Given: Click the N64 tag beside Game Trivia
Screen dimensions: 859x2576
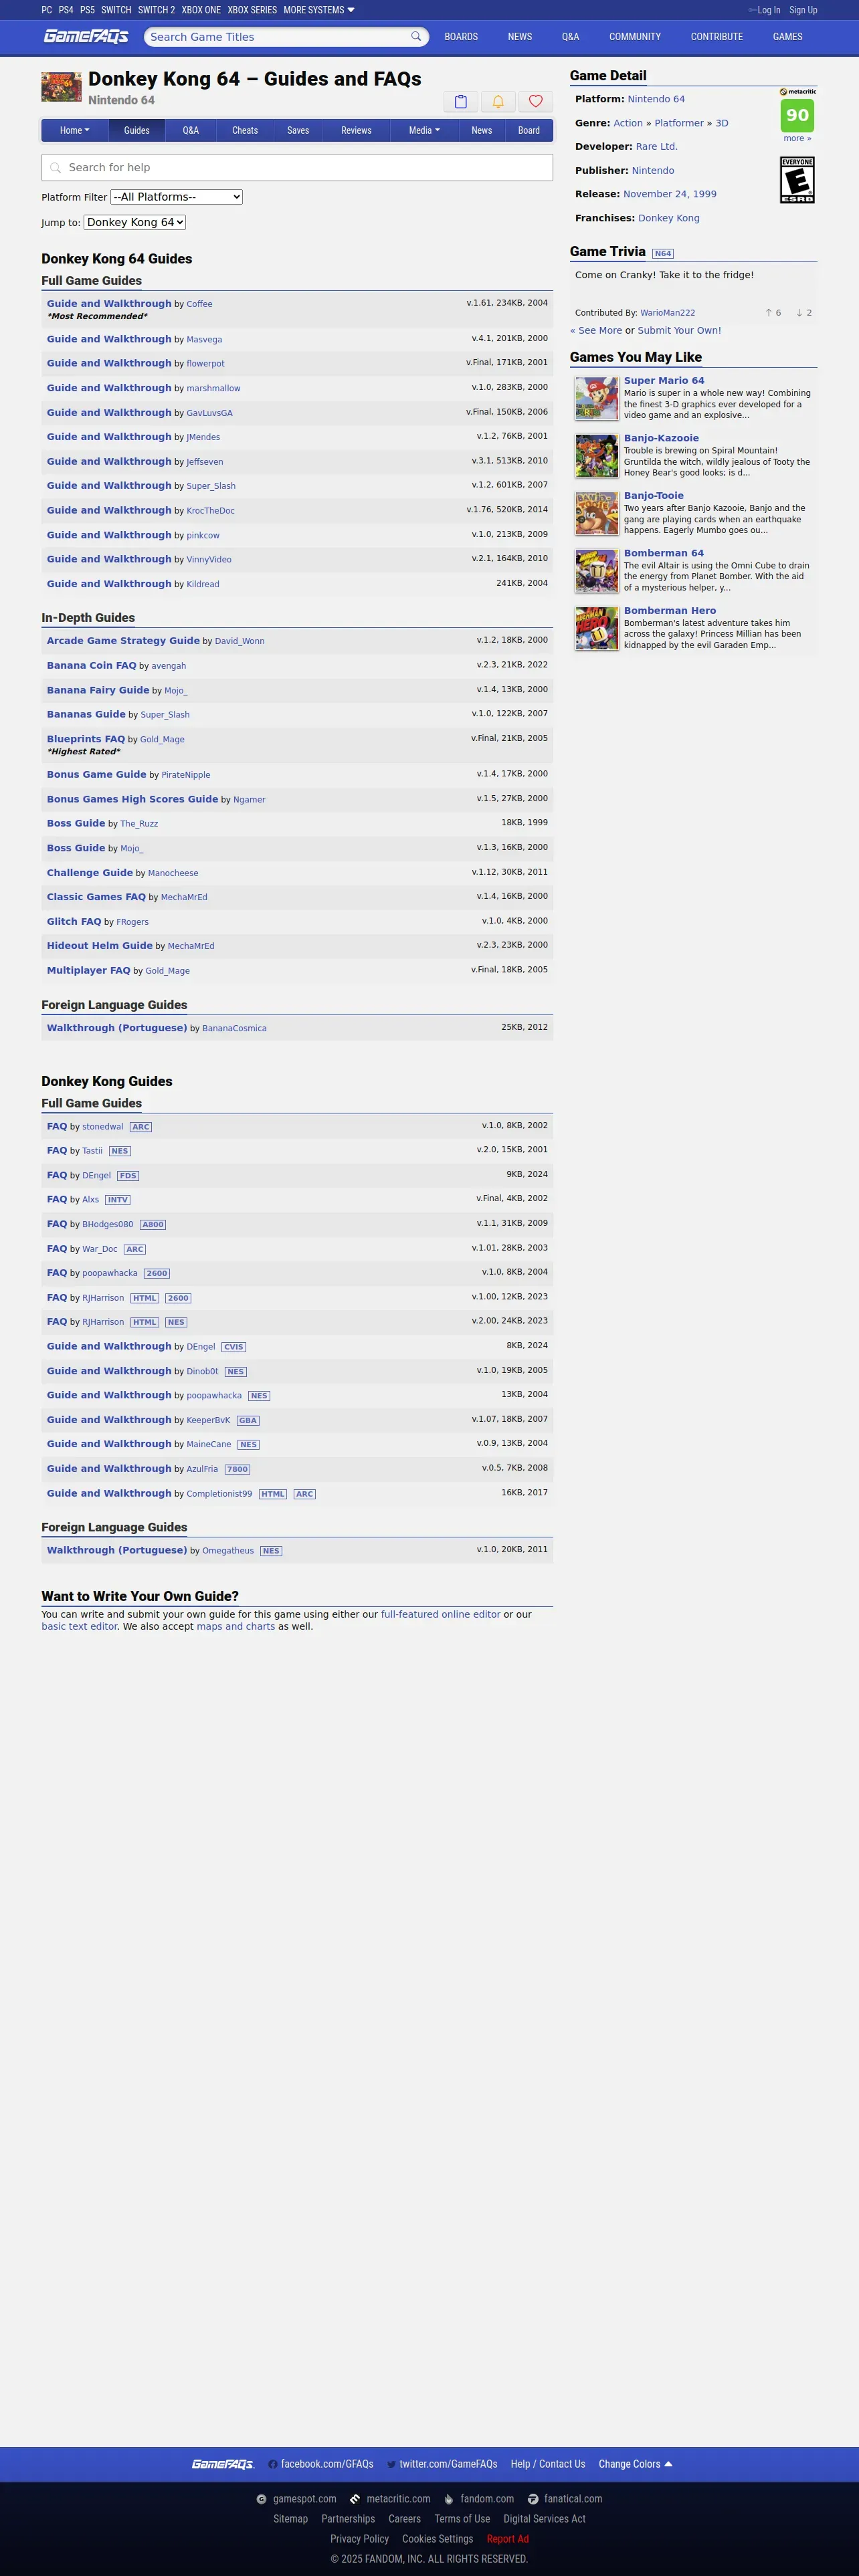Looking at the screenshot, I should [x=663, y=253].
